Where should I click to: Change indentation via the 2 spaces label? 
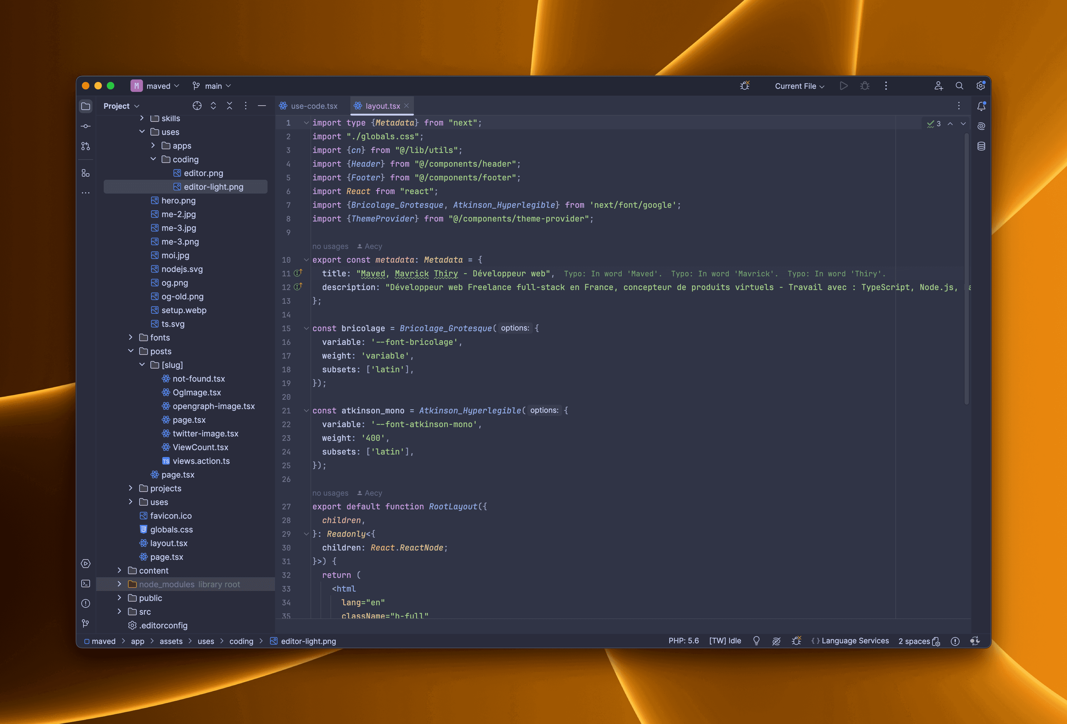click(x=913, y=641)
